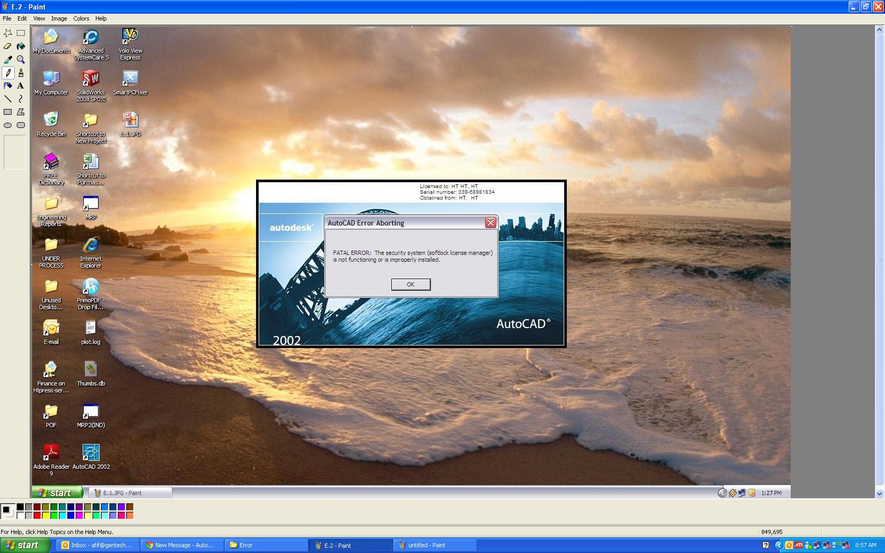Screen dimensions: 885x553
Task: Select the Text tool
Action: coord(21,85)
